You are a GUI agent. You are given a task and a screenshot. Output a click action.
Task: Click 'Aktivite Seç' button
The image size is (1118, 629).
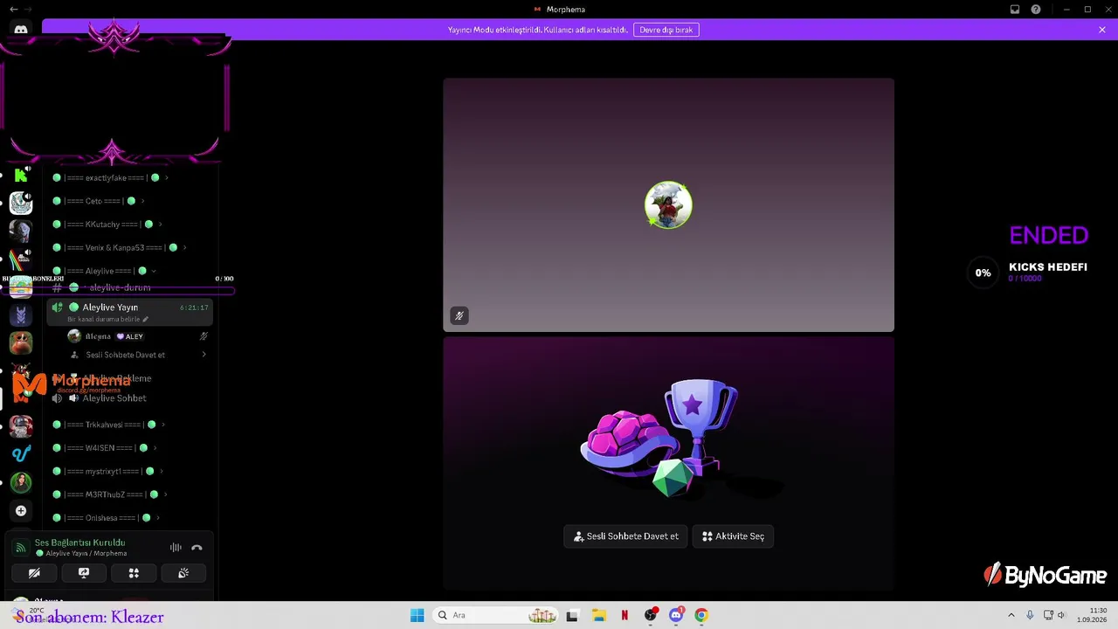tap(733, 536)
